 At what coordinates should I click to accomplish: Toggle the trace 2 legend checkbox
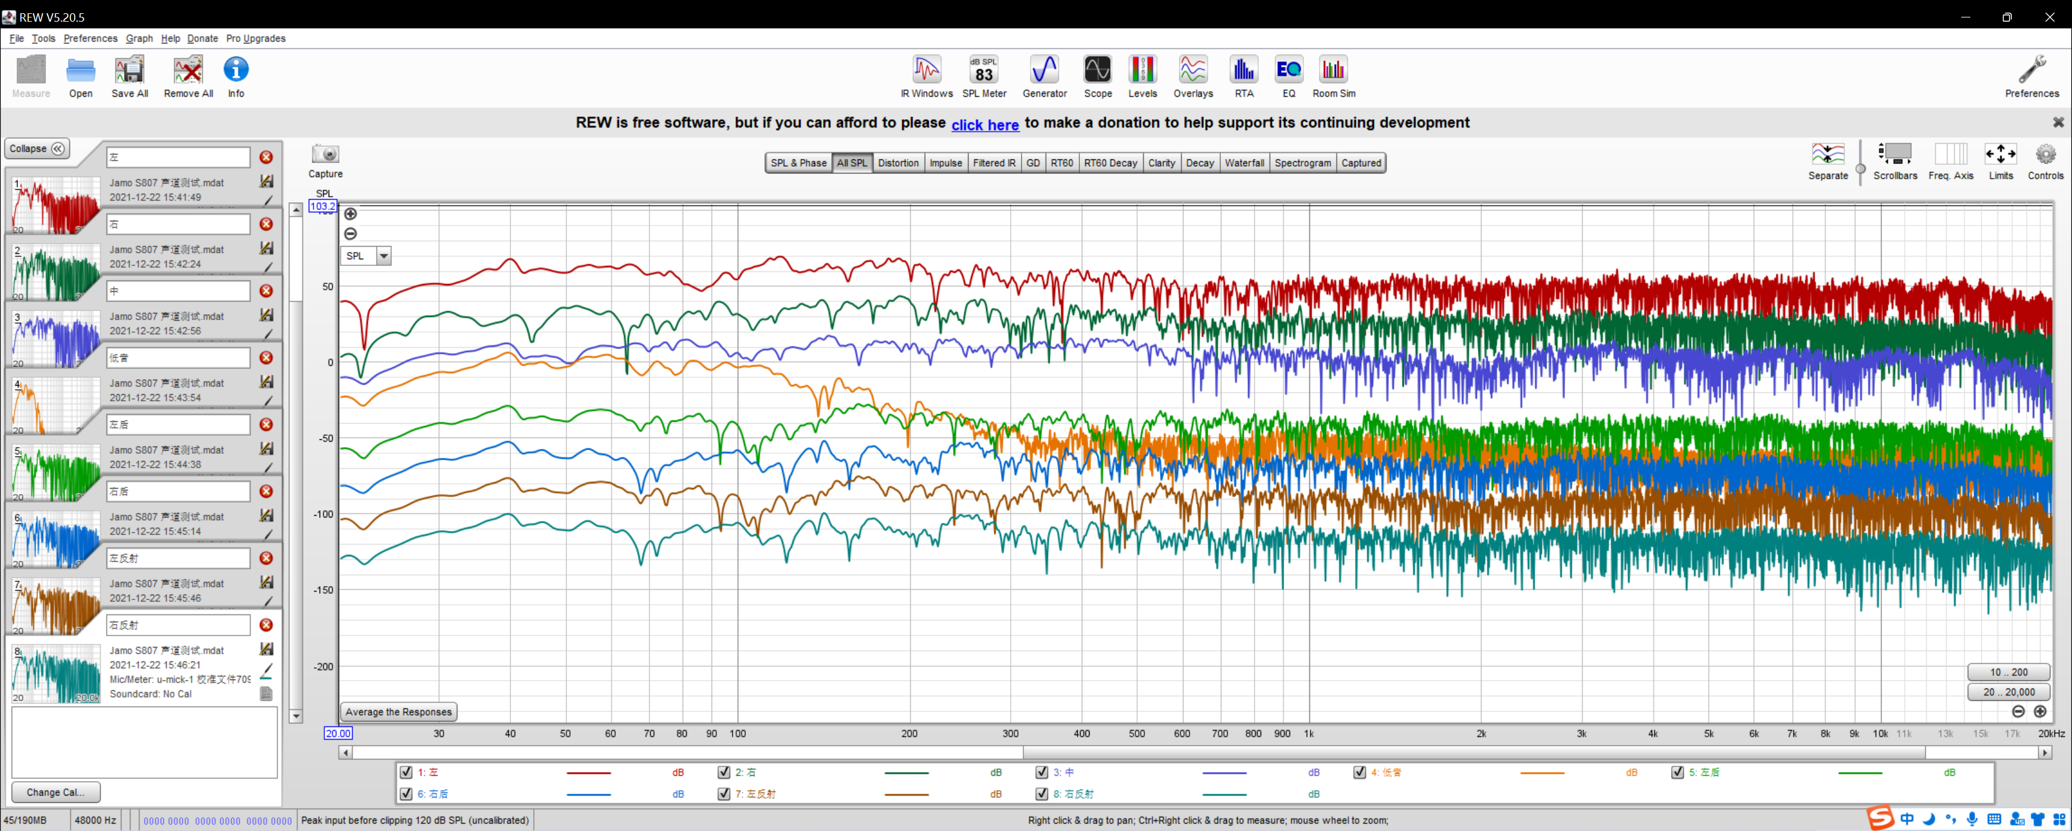(x=724, y=773)
